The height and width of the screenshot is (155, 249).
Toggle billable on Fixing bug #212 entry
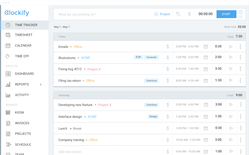click(168, 69)
